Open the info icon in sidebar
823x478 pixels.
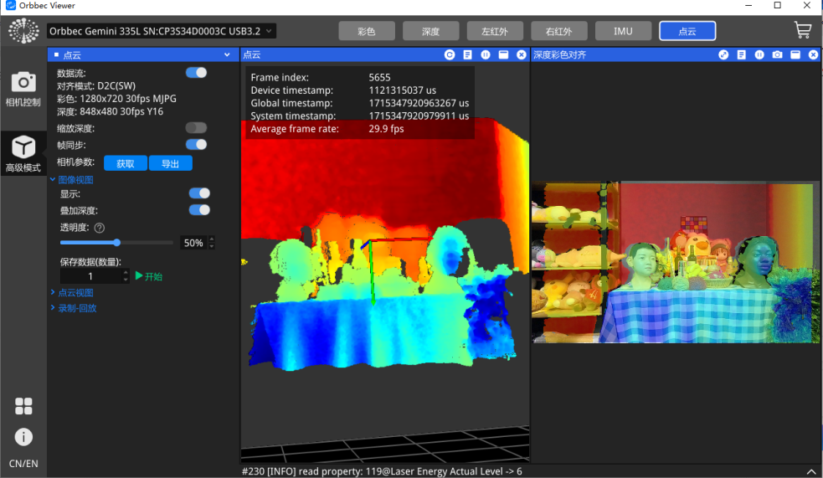(x=23, y=437)
